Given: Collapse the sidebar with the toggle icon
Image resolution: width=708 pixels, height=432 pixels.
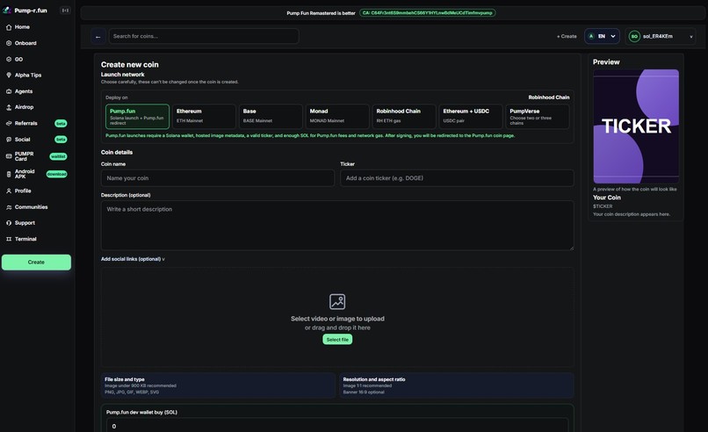Looking at the screenshot, I should (x=65, y=11).
